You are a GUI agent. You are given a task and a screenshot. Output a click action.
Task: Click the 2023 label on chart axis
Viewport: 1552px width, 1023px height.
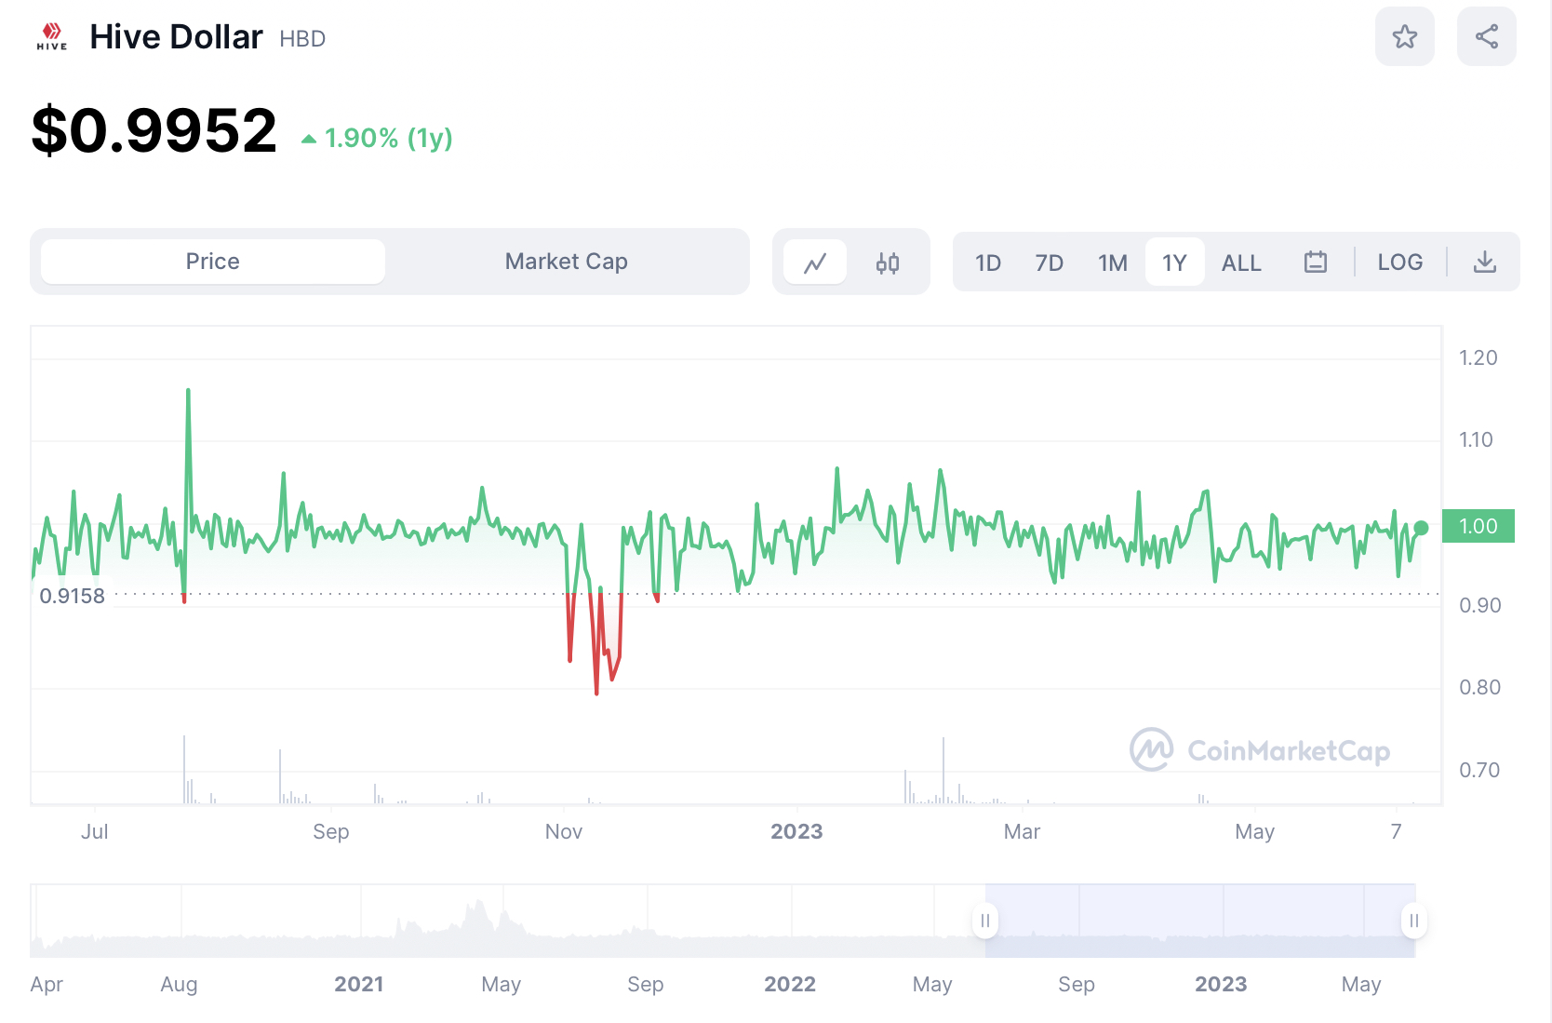click(x=796, y=831)
